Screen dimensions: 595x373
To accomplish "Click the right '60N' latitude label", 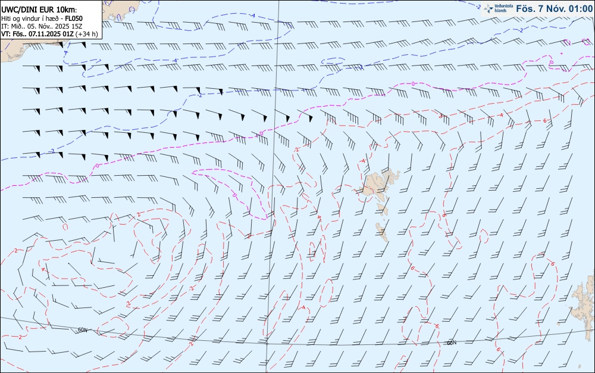I will [452, 343].
